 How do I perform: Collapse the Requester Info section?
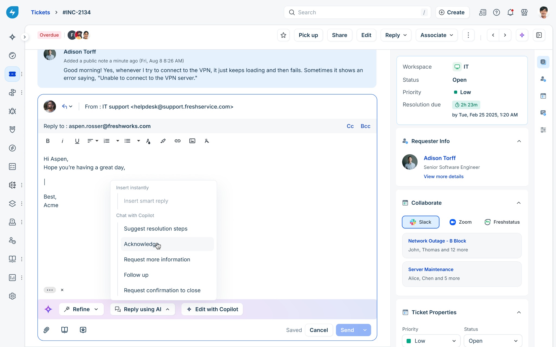coord(519,141)
